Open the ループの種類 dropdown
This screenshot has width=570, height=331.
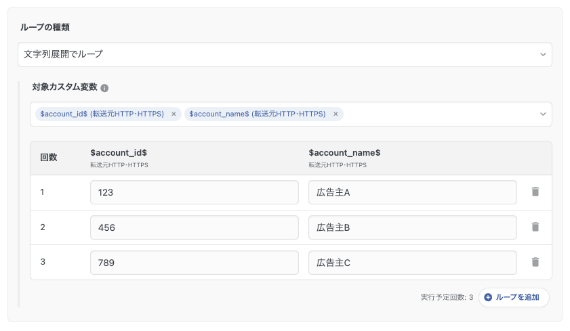(285, 54)
